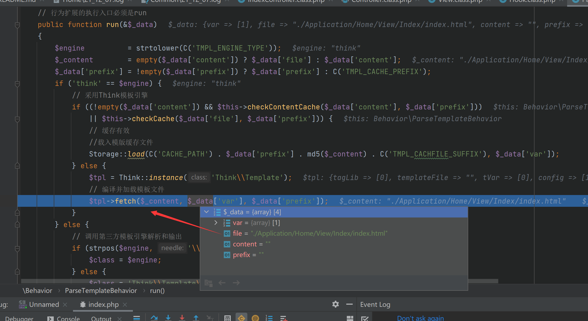Click the Console tab terminal icon

pos(50,319)
